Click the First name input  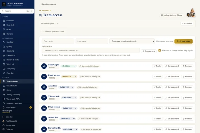coord(58,41)
